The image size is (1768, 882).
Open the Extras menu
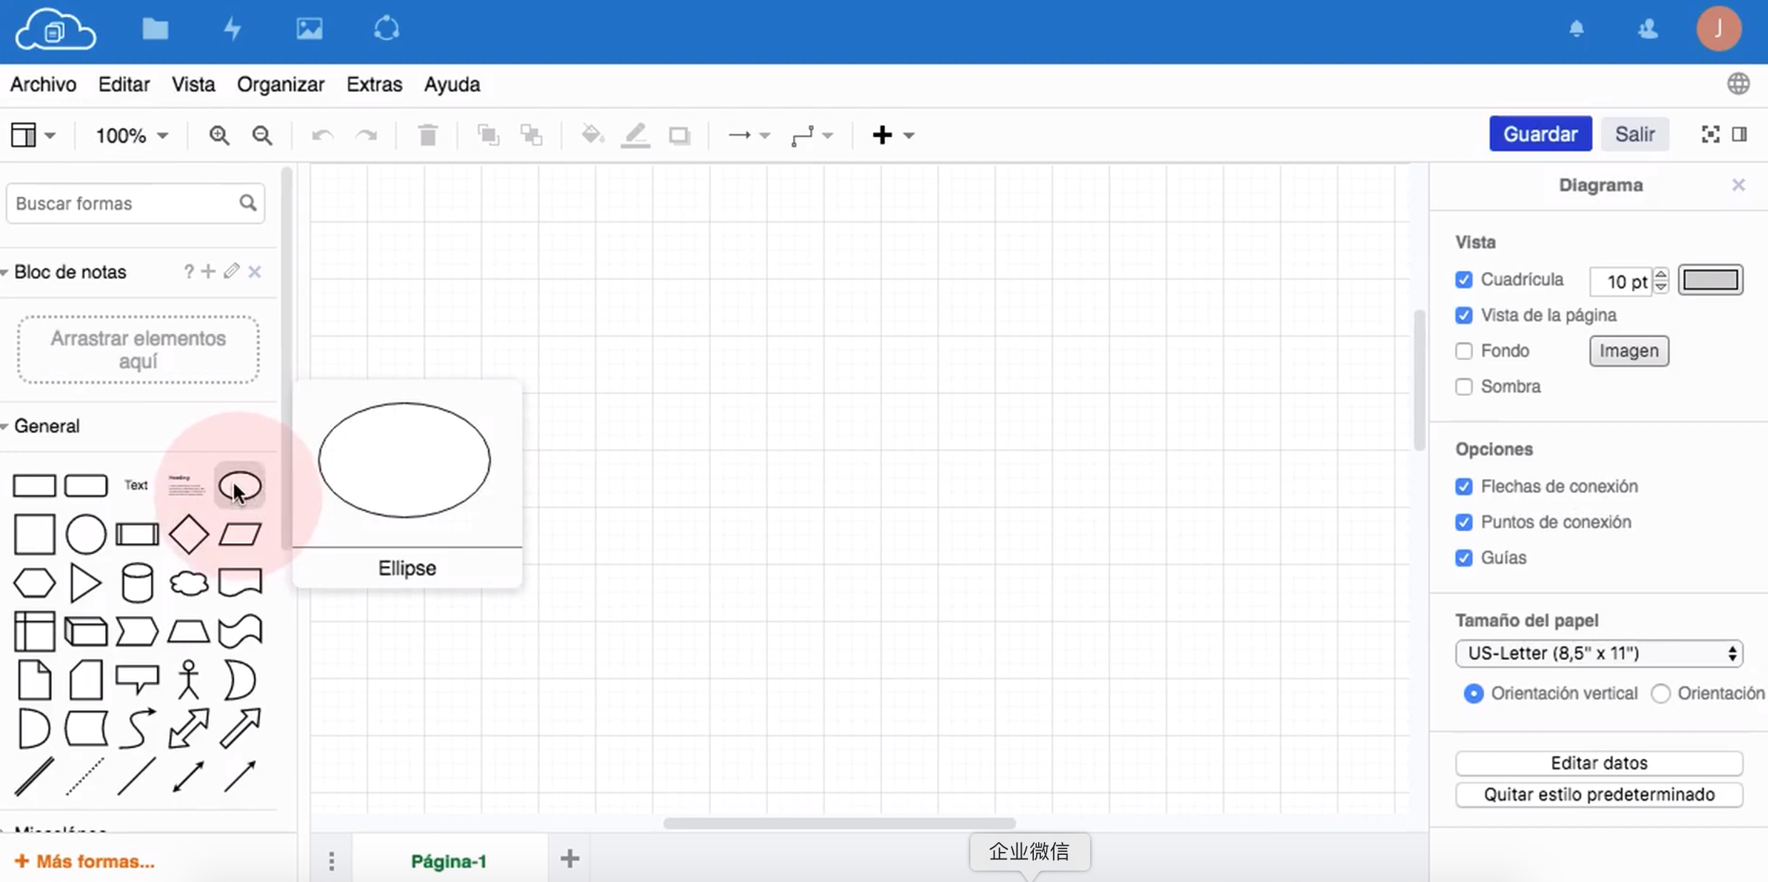[x=374, y=84]
